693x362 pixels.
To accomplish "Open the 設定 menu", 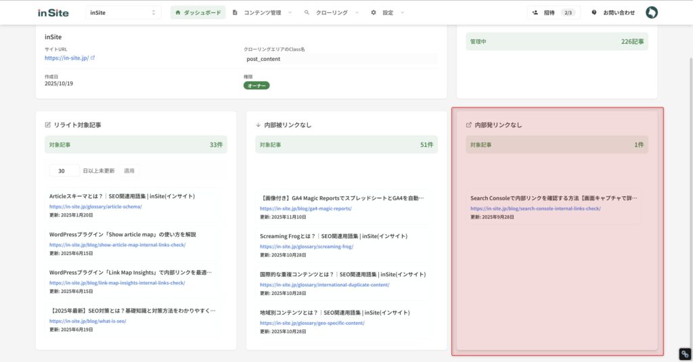I will pyautogui.click(x=388, y=13).
